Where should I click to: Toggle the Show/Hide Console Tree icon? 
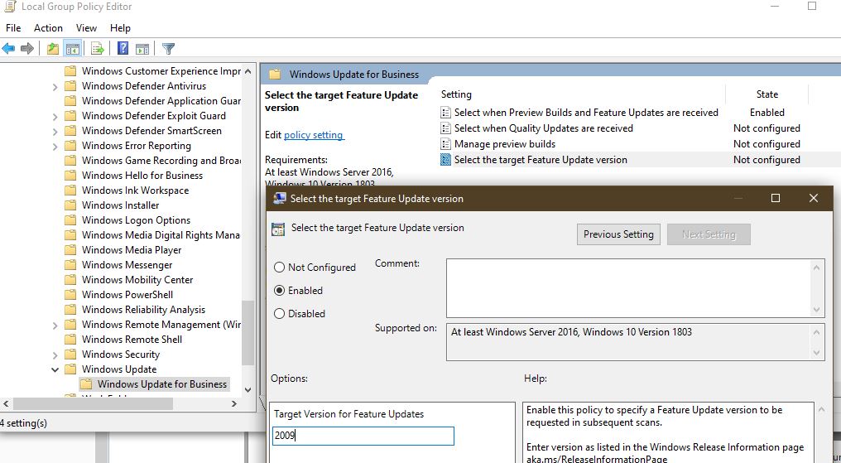(x=72, y=49)
